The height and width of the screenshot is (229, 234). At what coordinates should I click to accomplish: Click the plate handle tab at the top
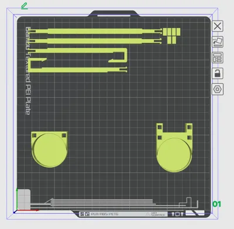point(114,13)
